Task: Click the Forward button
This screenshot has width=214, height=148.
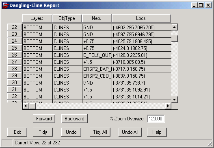Action: click(x=44, y=119)
